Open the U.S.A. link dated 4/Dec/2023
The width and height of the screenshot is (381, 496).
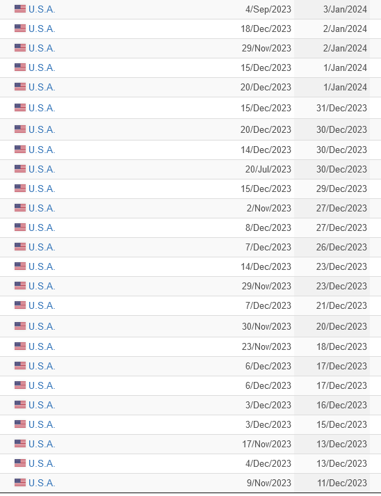coord(42,463)
